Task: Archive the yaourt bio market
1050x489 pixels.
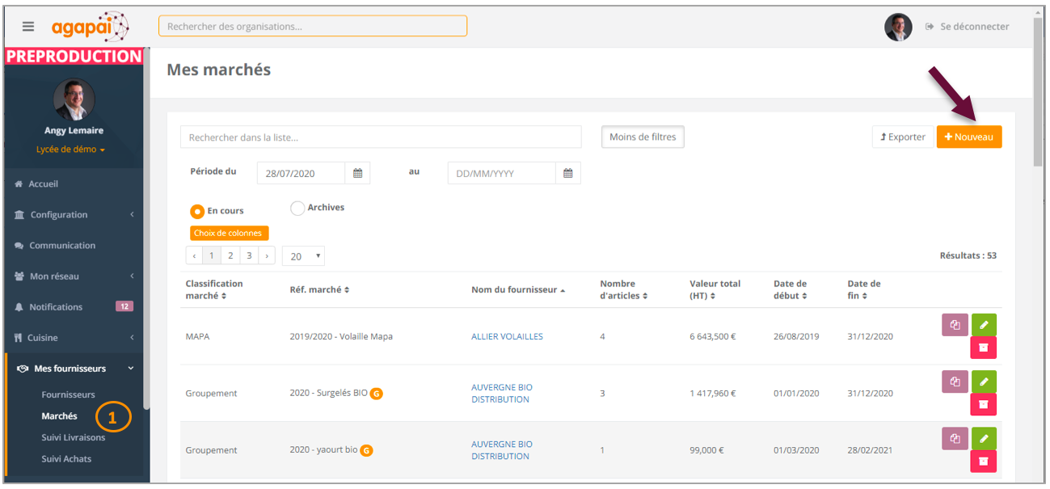Action: (984, 462)
